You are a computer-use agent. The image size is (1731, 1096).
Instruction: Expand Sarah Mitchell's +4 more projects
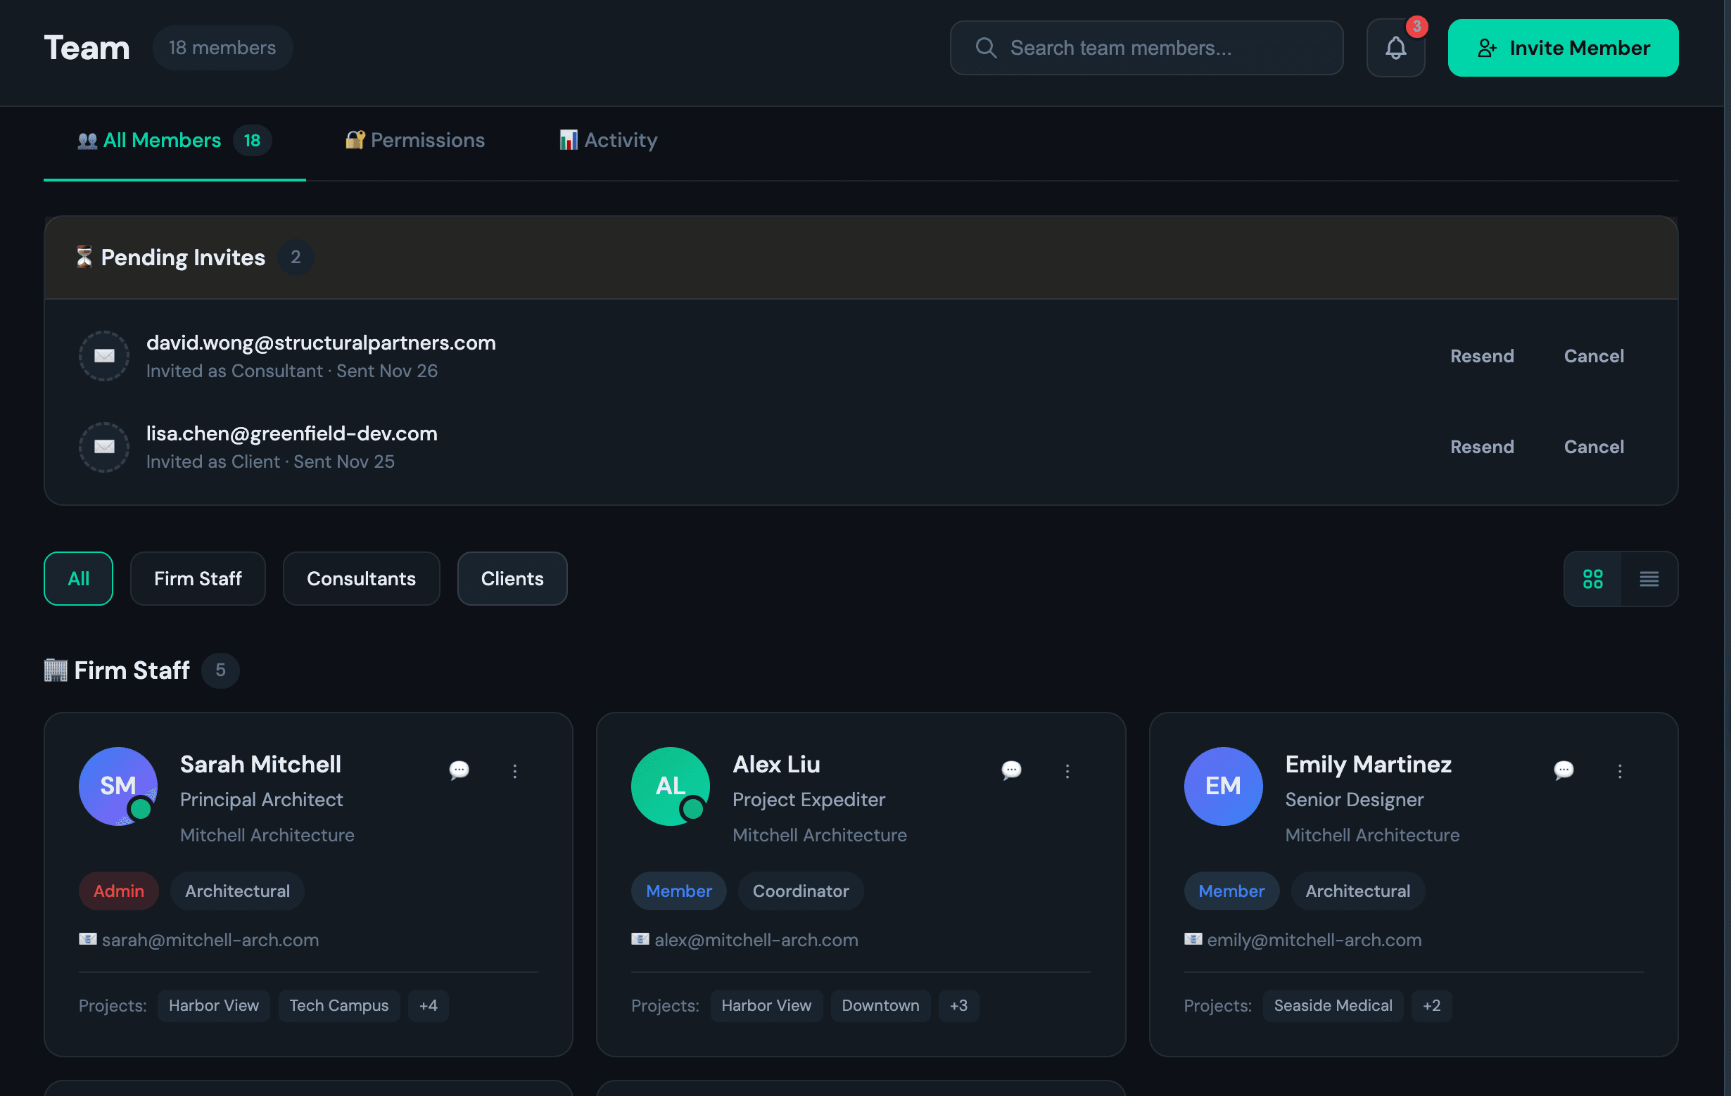(x=428, y=1005)
